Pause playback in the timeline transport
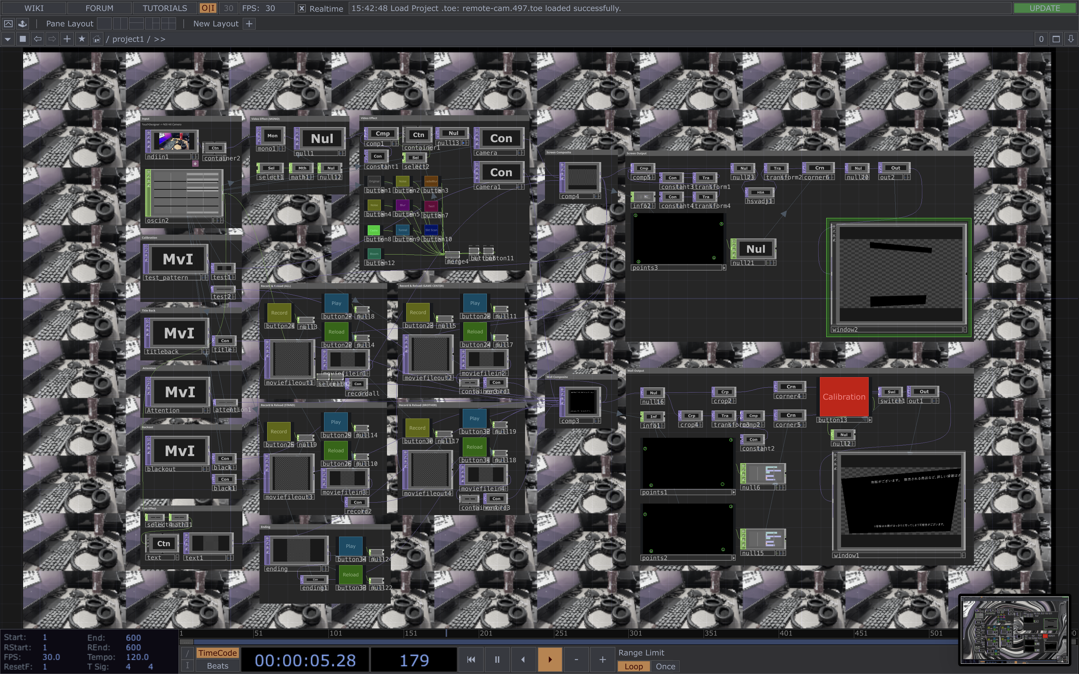This screenshot has height=674, width=1079. point(497,659)
